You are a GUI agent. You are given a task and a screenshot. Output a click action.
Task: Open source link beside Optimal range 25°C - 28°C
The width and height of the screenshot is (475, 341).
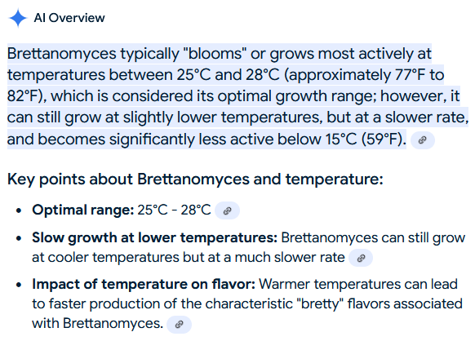pos(227,210)
